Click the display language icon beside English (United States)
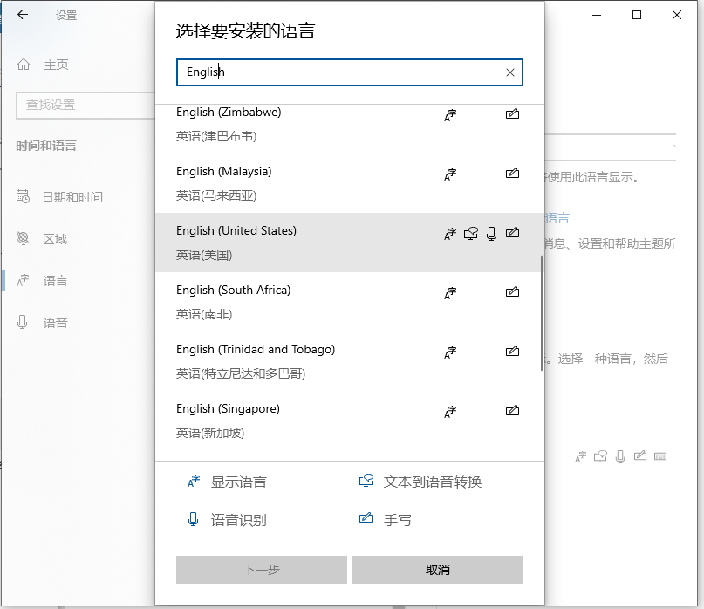The height and width of the screenshot is (609, 704). click(449, 234)
